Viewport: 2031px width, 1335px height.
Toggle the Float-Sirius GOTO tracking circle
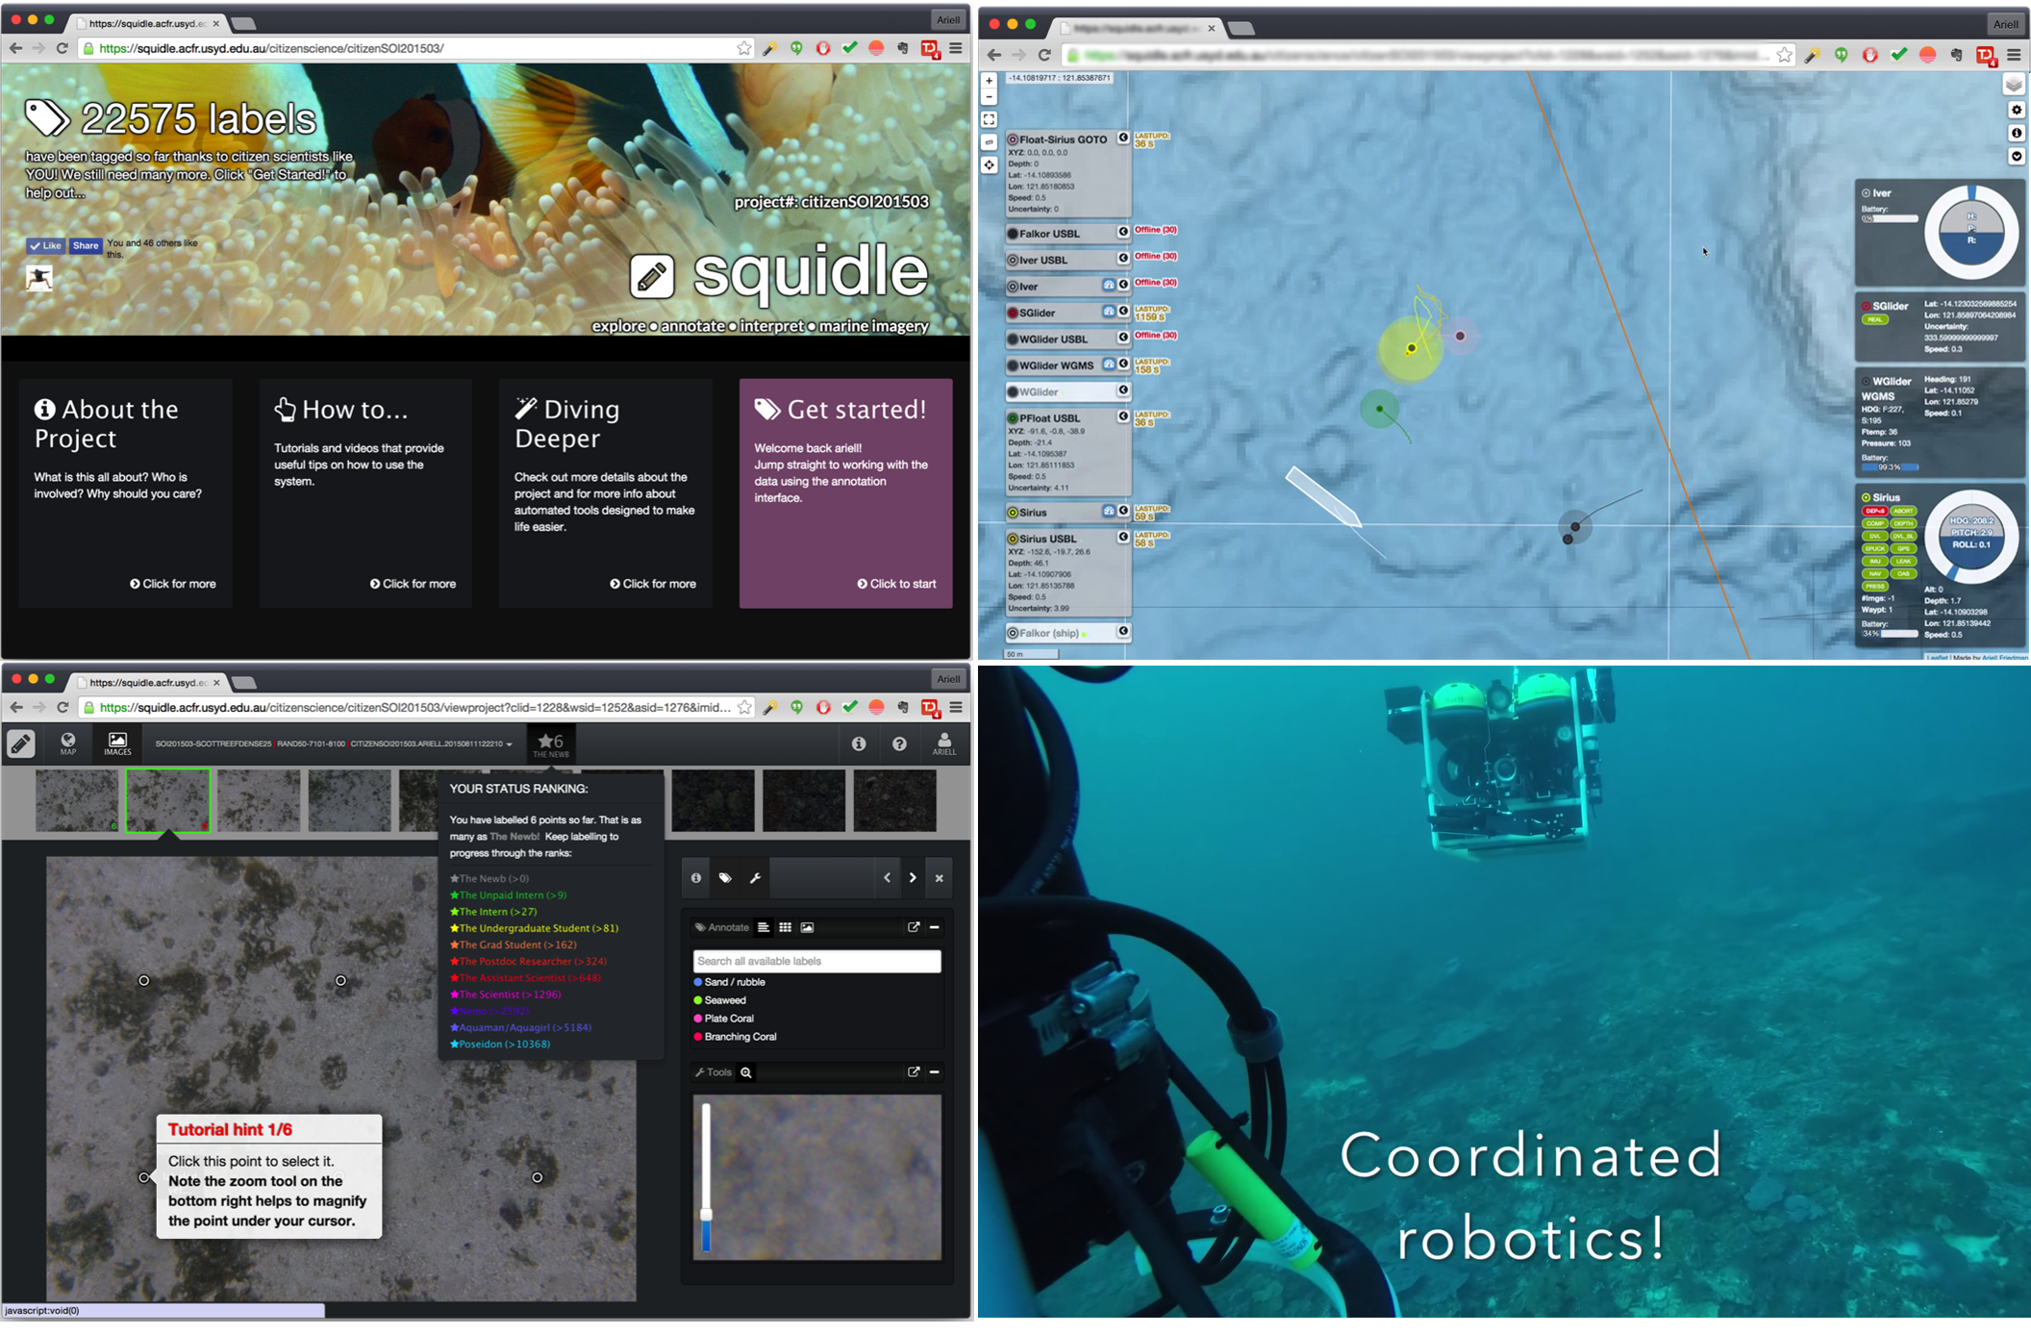[x=1013, y=139]
